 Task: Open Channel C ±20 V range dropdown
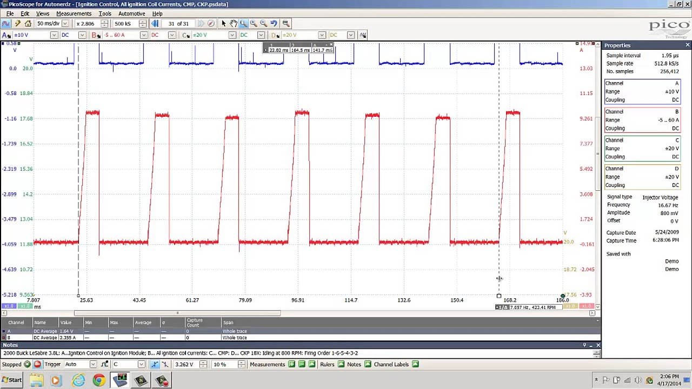(232, 35)
